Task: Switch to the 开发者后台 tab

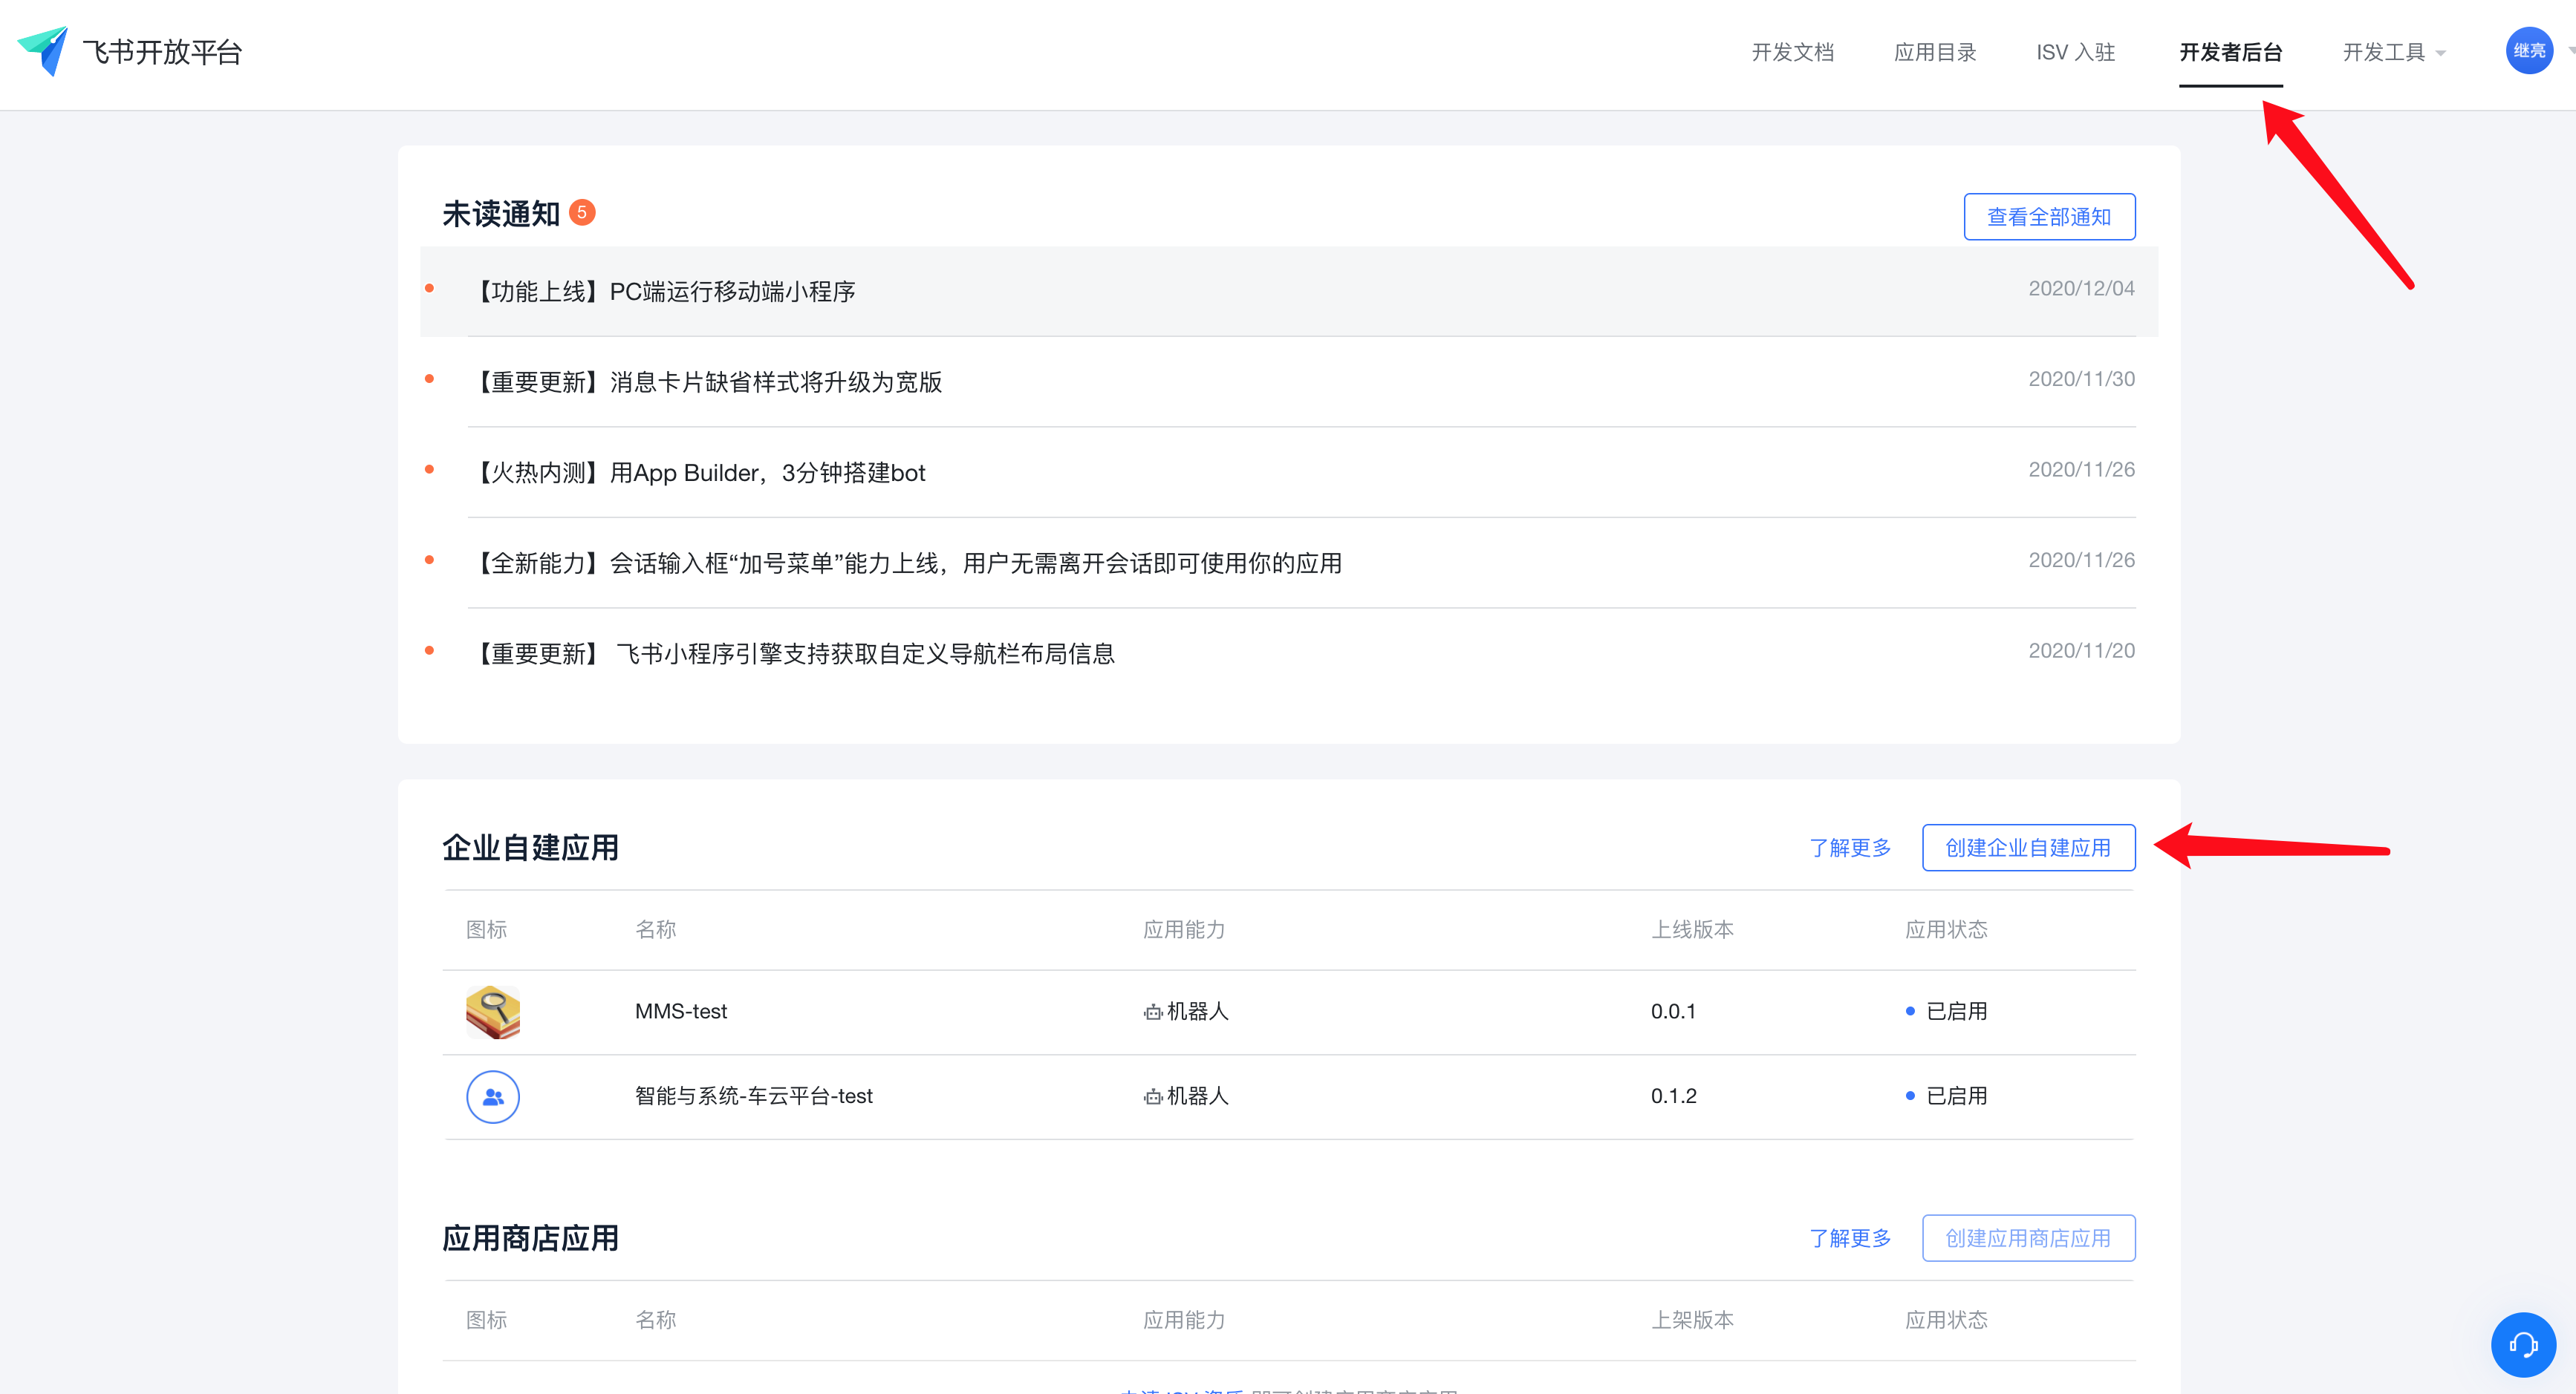Action: click(2230, 52)
